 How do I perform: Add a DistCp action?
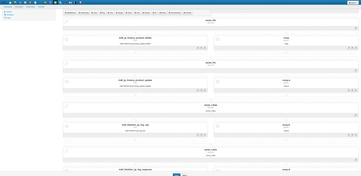click(146, 13)
